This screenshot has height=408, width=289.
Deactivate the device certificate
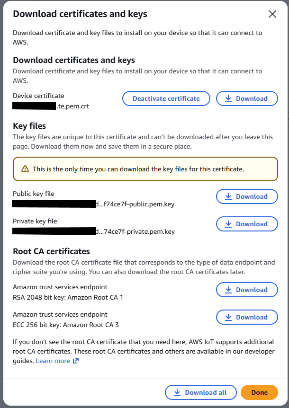pos(166,98)
